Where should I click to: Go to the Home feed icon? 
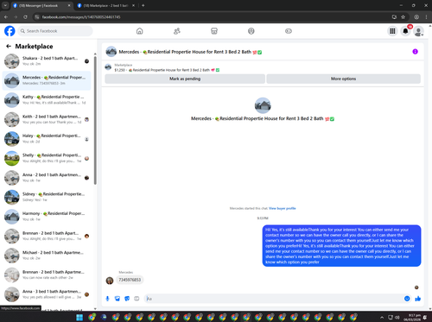pos(140,31)
